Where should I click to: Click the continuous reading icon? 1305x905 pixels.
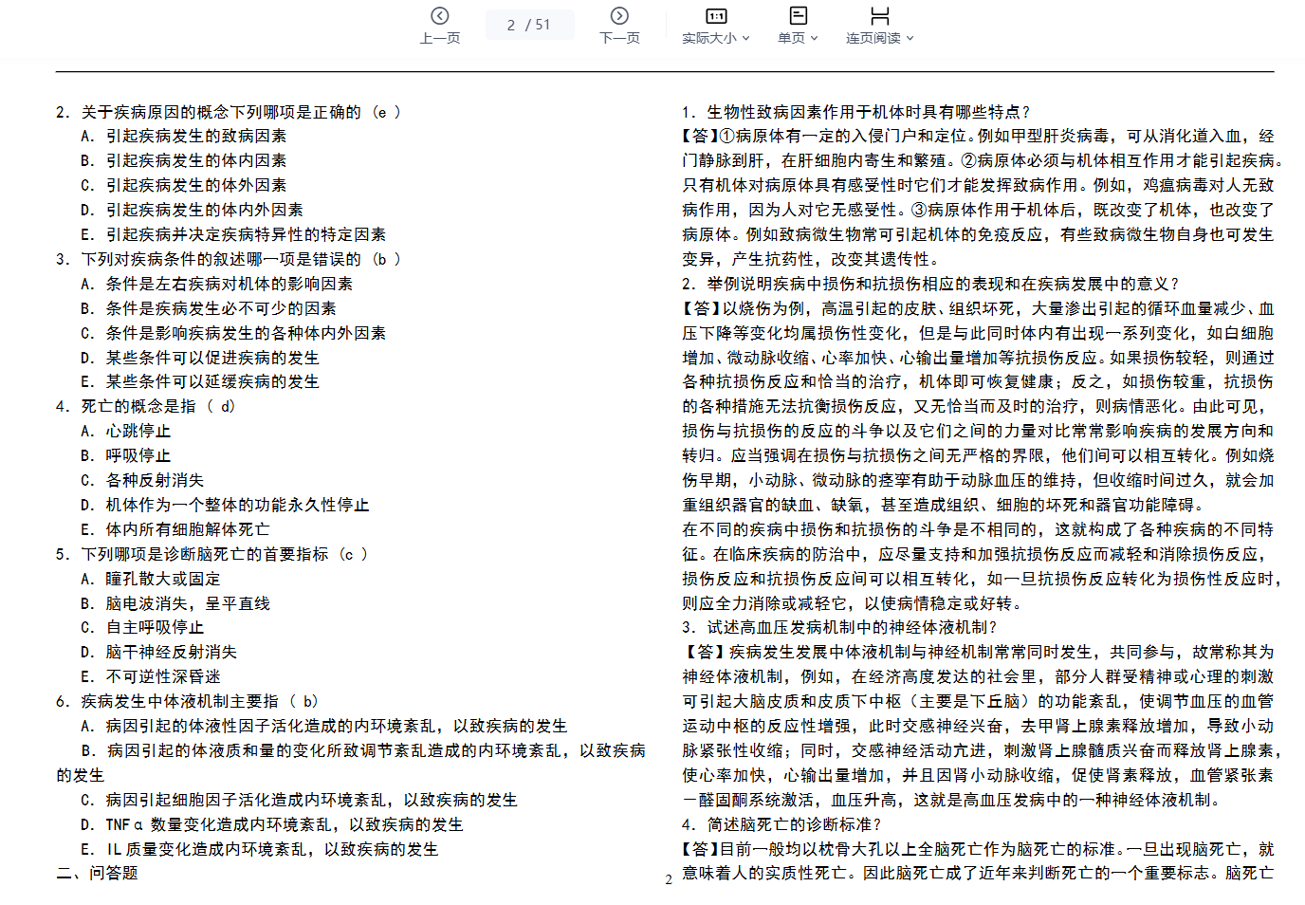tap(879, 16)
